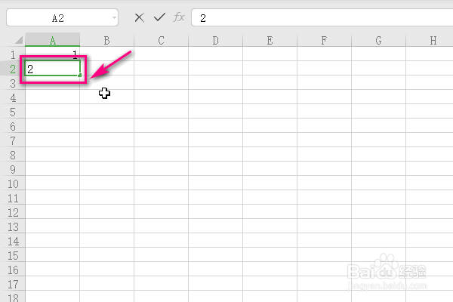Select row 5 header
This screenshot has width=453, height=302.
pyautogui.click(x=13, y=112)
